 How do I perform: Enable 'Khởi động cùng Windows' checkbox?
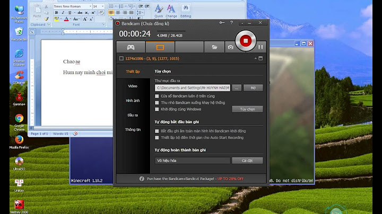click(157, 109)
